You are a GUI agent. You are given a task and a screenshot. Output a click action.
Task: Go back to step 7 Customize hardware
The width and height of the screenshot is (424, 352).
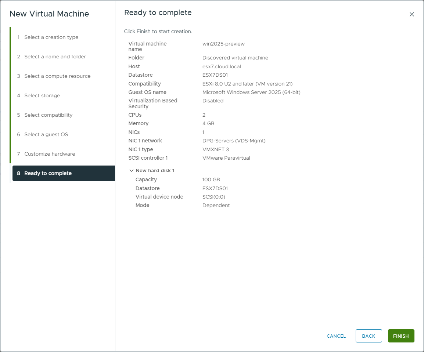click(x=50, y=154)
